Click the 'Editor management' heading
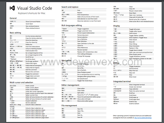This screenshot has height=123, width=164. (70, 85)
